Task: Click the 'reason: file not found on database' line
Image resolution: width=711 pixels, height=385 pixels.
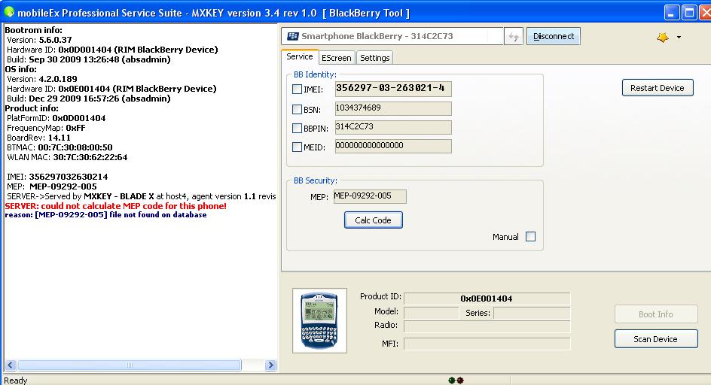Action: [x=105, y=215]
